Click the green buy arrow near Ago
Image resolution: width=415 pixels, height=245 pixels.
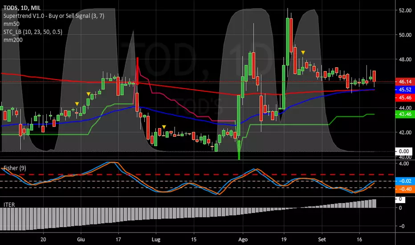239,150
